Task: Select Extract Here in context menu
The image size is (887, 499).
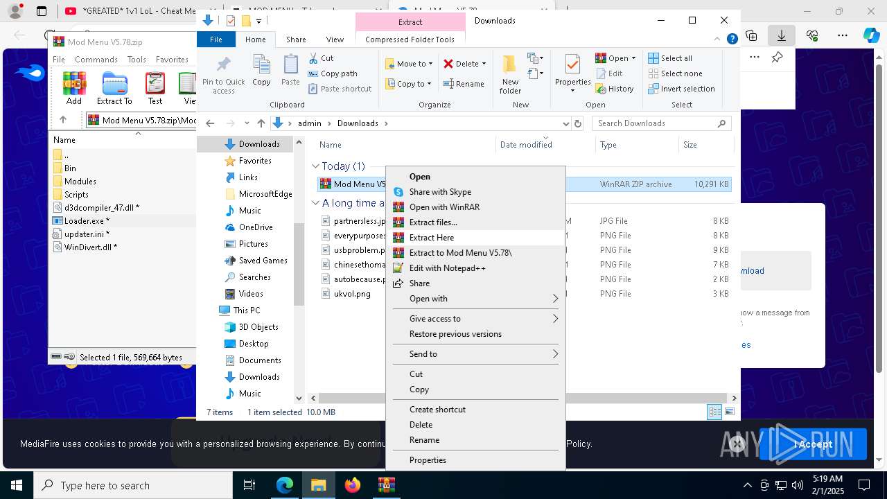Action: [x=475, y=238]
